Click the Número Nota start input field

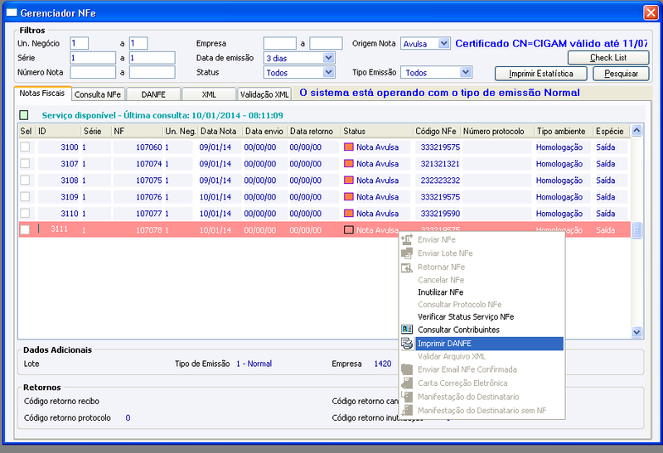coord(93,73)
